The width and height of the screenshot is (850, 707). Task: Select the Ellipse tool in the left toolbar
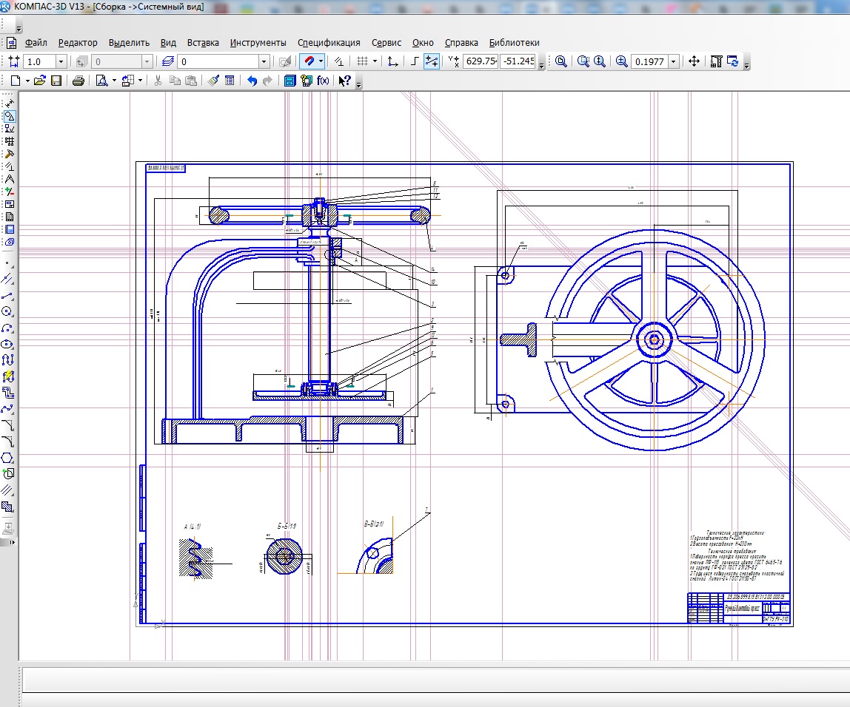coord(7,344)
